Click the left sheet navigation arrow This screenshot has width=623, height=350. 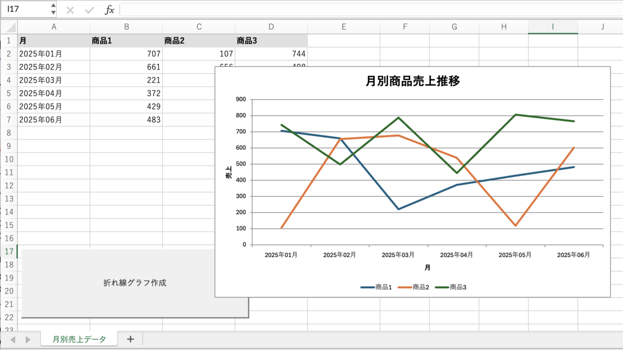point(13,339)
